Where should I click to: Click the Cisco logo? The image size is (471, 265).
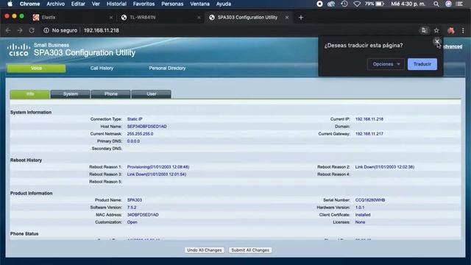click(18, 50)
